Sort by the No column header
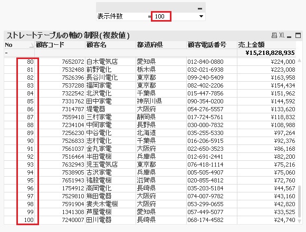The height and width of the screenshot is (232, 306). pyautogui.click(x=19, y=45)
